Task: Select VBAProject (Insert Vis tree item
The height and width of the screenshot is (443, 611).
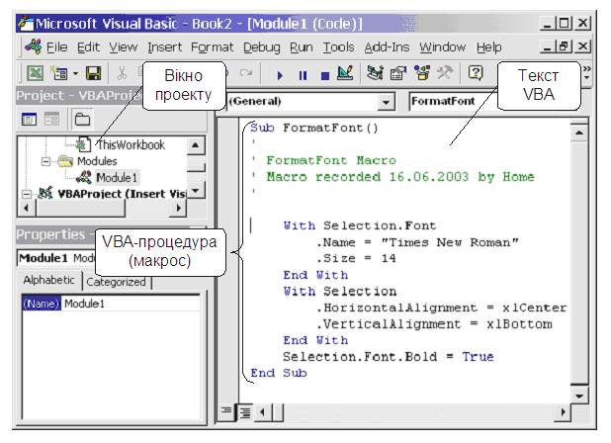Action: pyautogui.click(x=122, y=194)
